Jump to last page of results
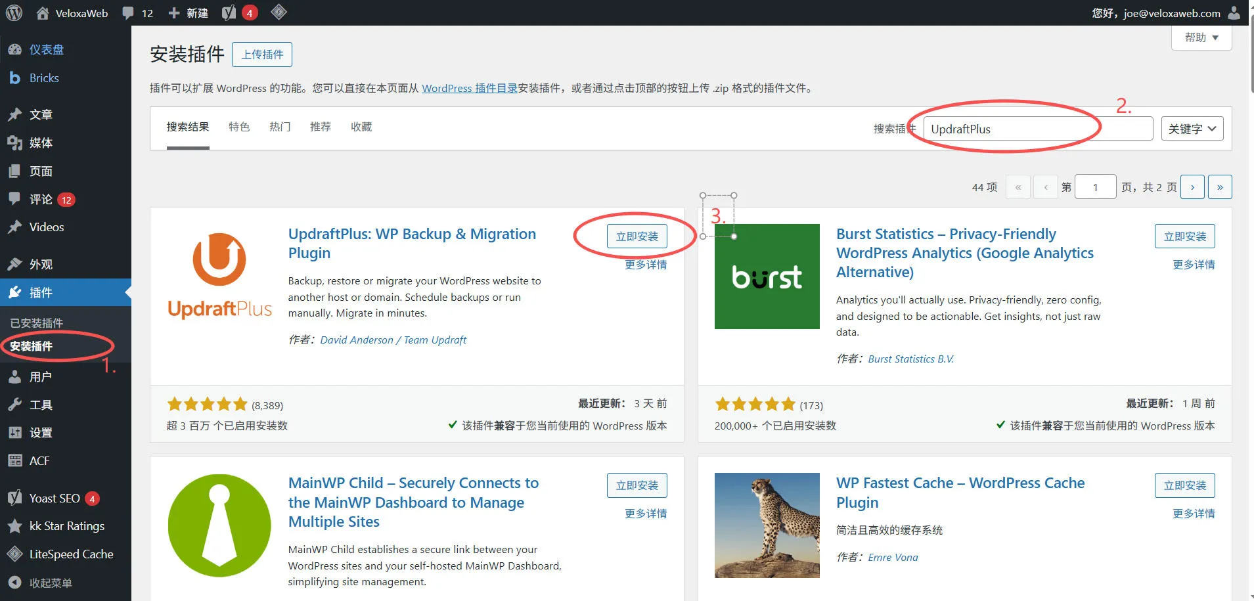Viewport: 1254px width, 601px height. [1220, 187]
